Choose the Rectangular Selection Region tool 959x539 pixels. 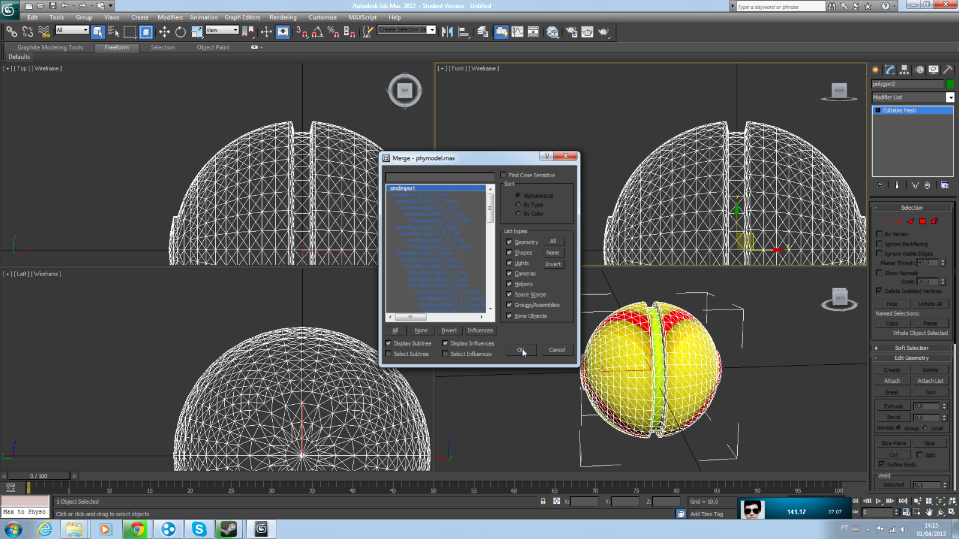129,32
